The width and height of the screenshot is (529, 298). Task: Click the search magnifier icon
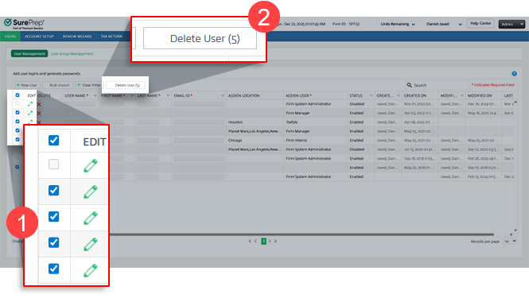click(x=409, y=85)
